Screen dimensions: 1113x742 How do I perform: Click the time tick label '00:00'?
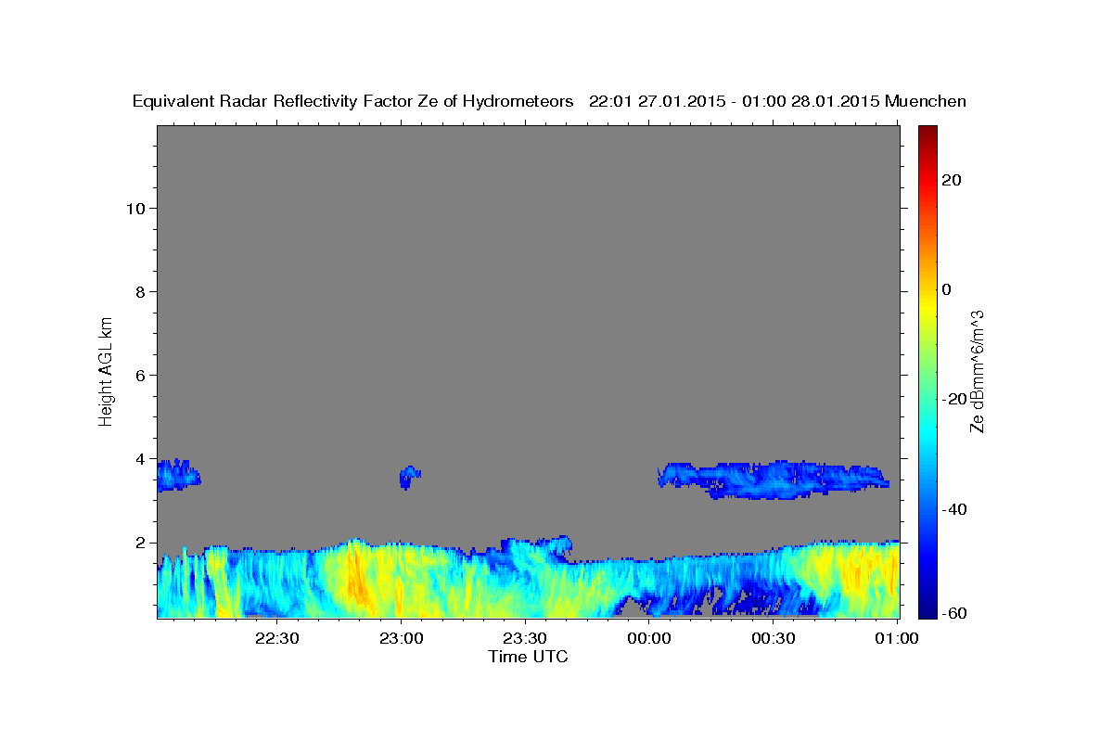tap(649, 638)
